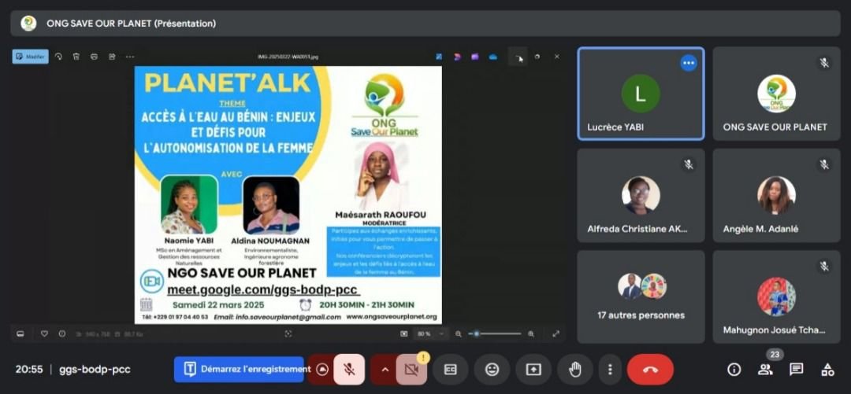Click Démarrez l'enregistrement button
The image size is (851, 394).
point(239,370)
